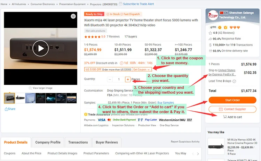
Task: Click the WesternUnion WU payment logo
Action: [x=172, y=120]
